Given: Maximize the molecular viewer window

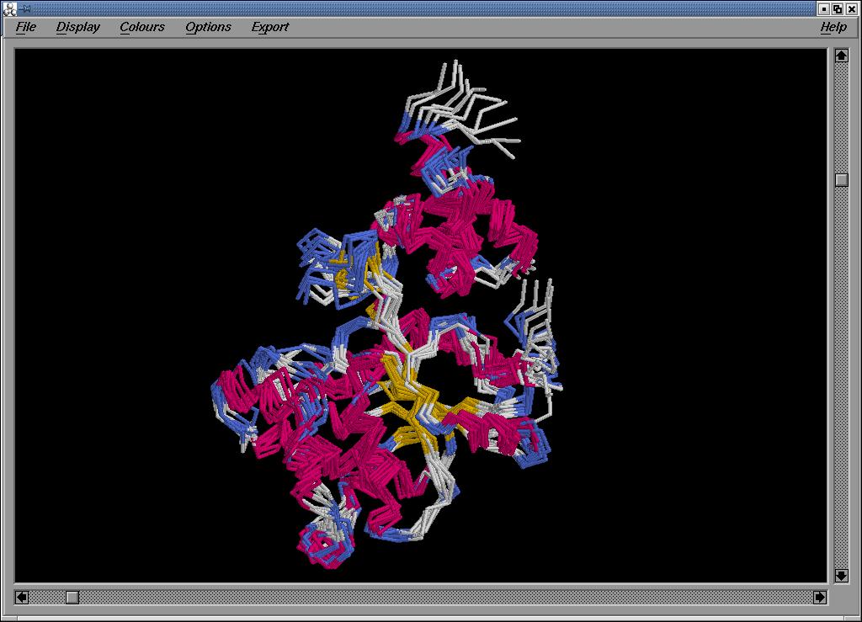Looking at the screenshot, I should 838,8.
